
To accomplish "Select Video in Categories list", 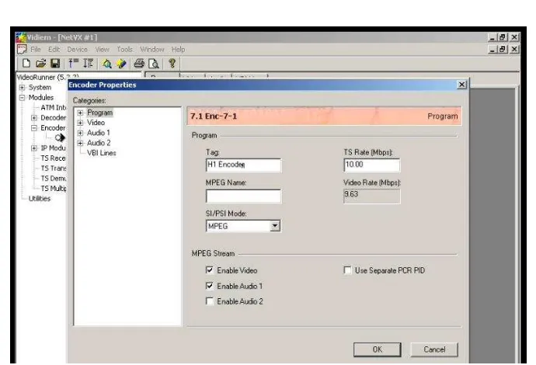I will coord(96,123).
